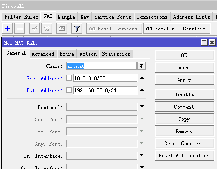
Task: Click the Chain field showing srcnat
Action: 102,66
